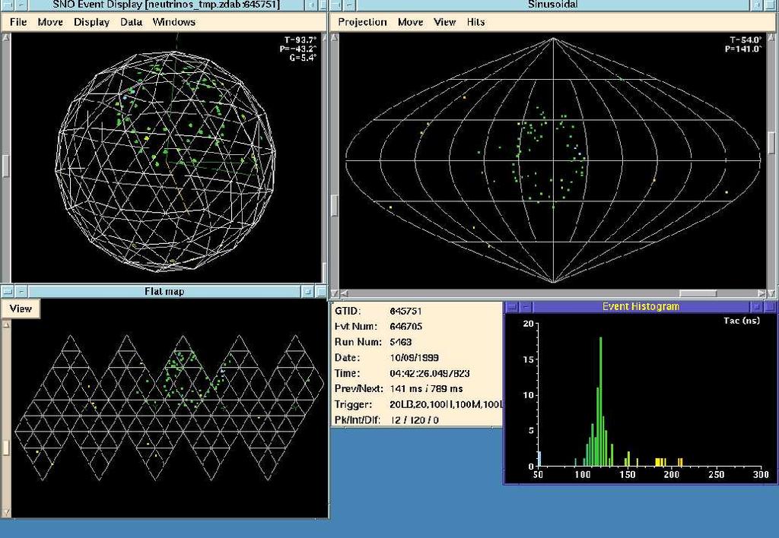Minimize the SNO Event Display window

311,5
